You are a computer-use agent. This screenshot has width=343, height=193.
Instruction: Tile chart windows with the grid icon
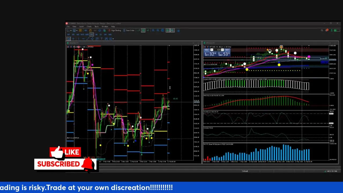[x=162, y=30]
